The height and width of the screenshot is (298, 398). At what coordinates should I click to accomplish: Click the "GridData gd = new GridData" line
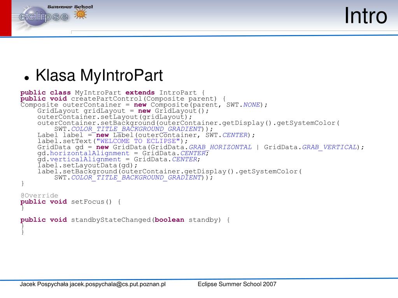coord(200,147)
